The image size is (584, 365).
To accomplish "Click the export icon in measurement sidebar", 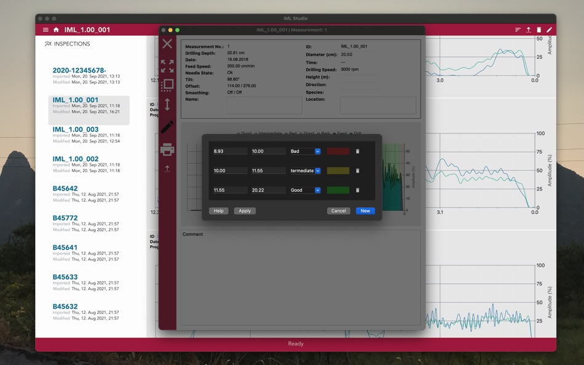I will tap(167, 169).
